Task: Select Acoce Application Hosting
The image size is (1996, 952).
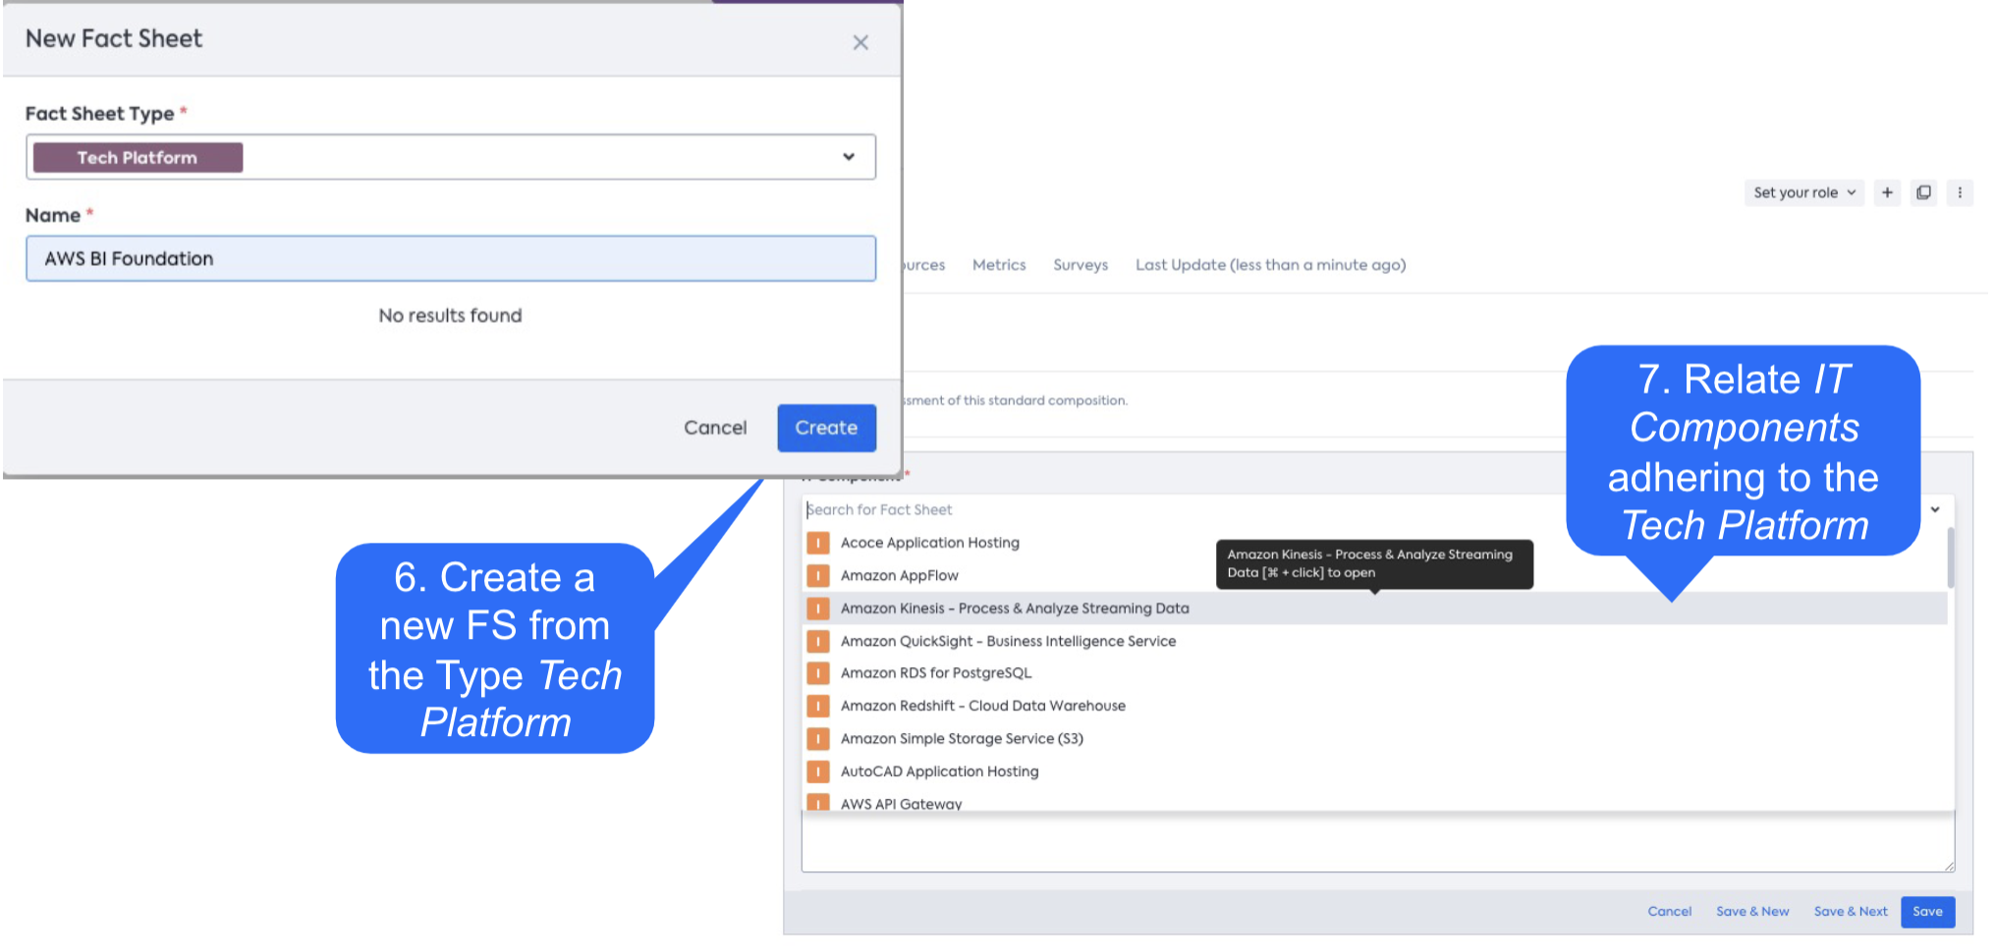Action: click(1375, 543)
